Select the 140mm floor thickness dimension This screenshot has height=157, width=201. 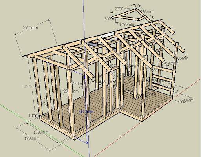[x=35, y=116]
